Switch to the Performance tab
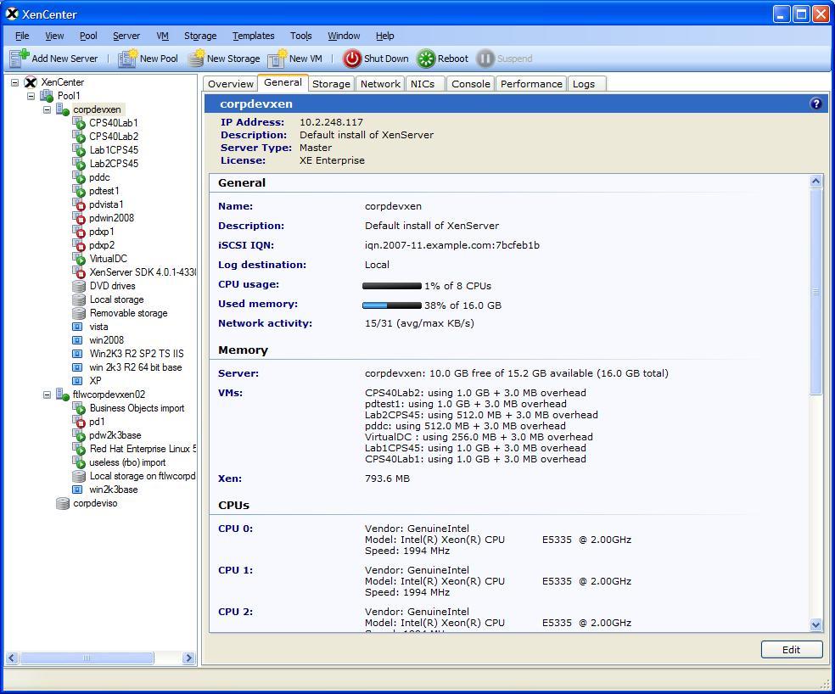This screenshot has height=694, width=835. [530, 84]
